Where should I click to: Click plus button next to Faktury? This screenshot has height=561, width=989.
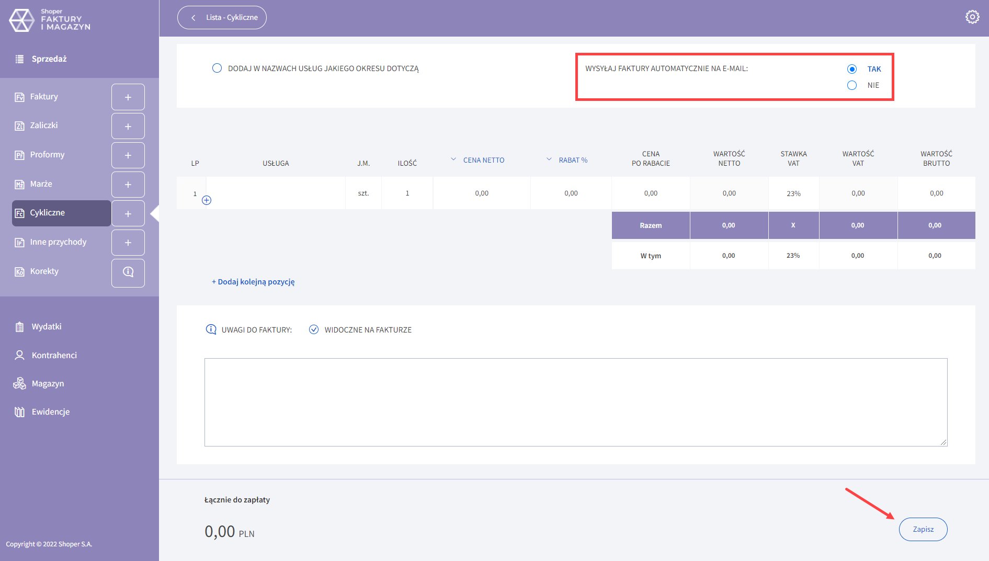tap(128, 97)
